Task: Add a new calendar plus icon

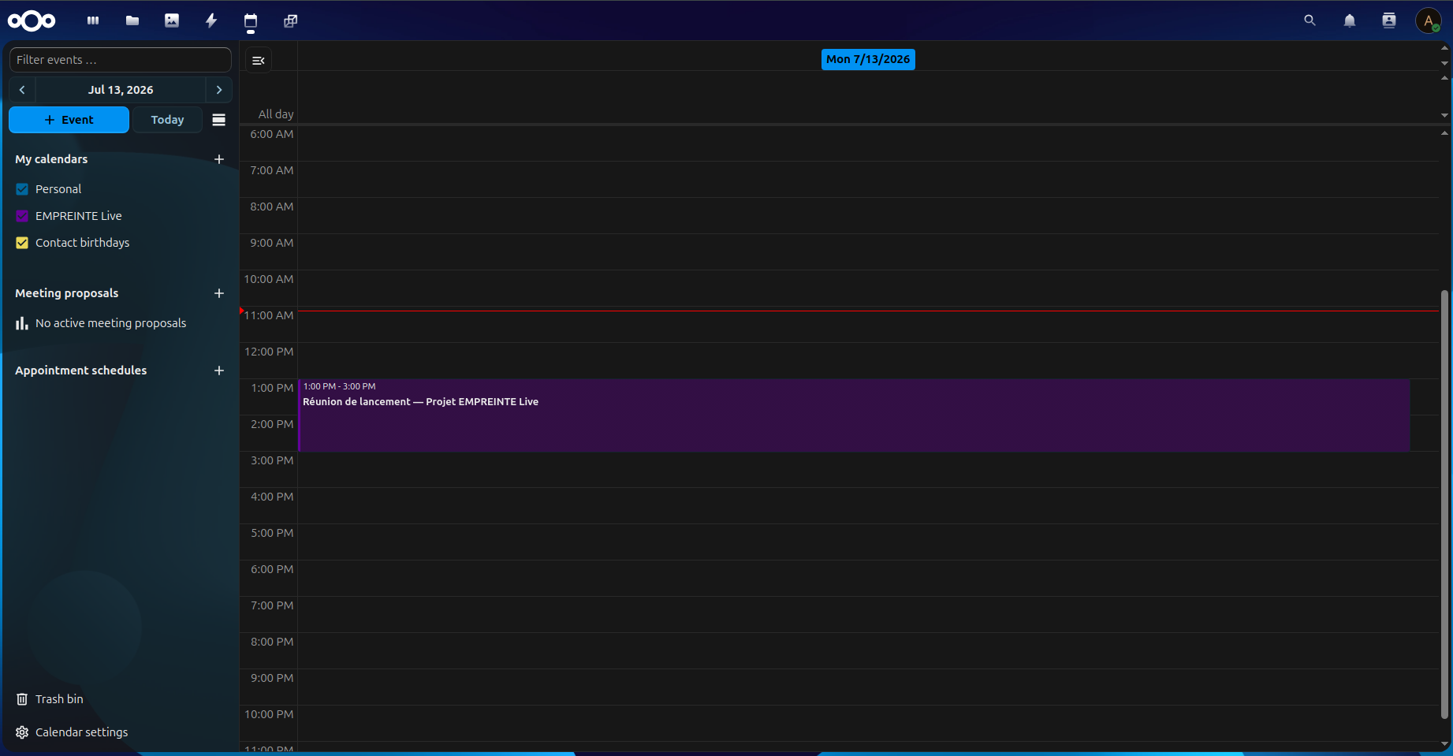Action: click(219, 159)
